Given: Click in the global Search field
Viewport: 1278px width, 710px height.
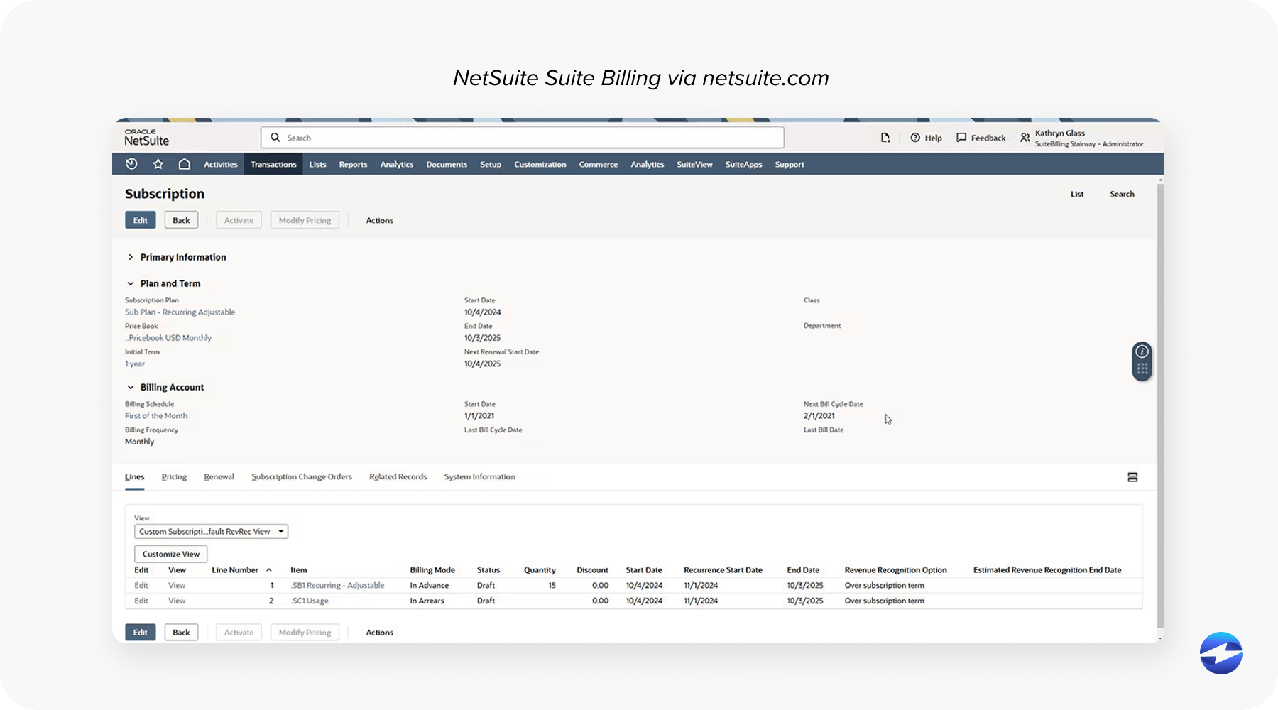Looking at the screenshot, I should [523, 138].
